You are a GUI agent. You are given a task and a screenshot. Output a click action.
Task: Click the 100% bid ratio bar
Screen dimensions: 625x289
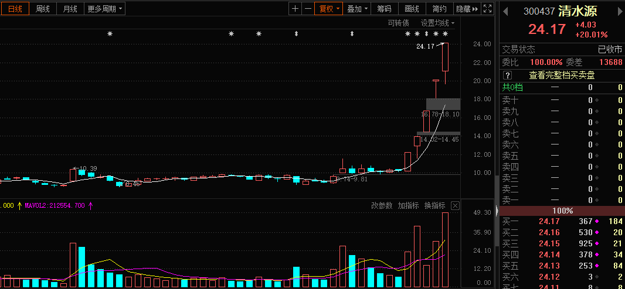click(x=562, y=211)
